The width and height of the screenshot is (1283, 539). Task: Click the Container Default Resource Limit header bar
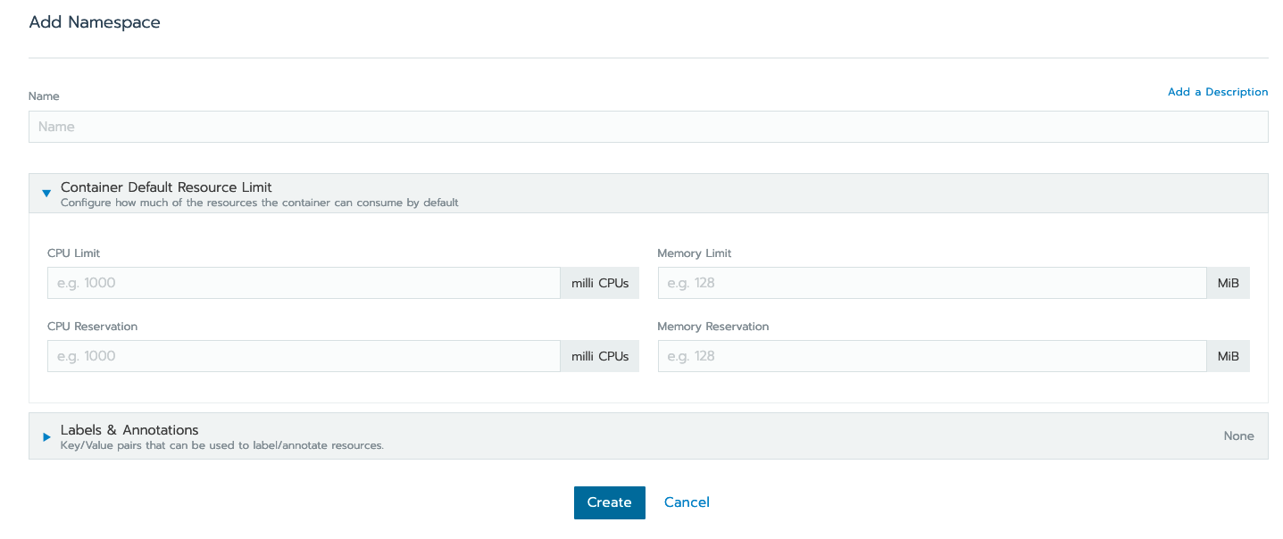pos(625,193)
